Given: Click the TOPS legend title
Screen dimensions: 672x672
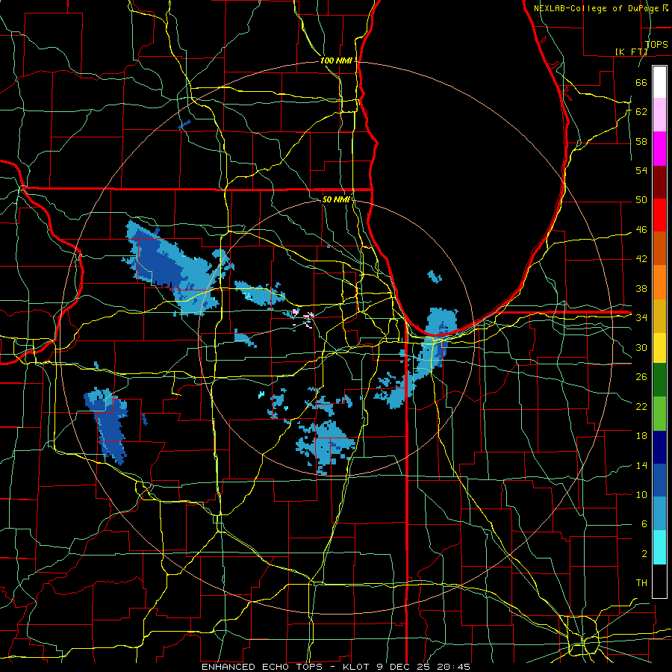Looking at the screenshot, I should pos(656,44).
